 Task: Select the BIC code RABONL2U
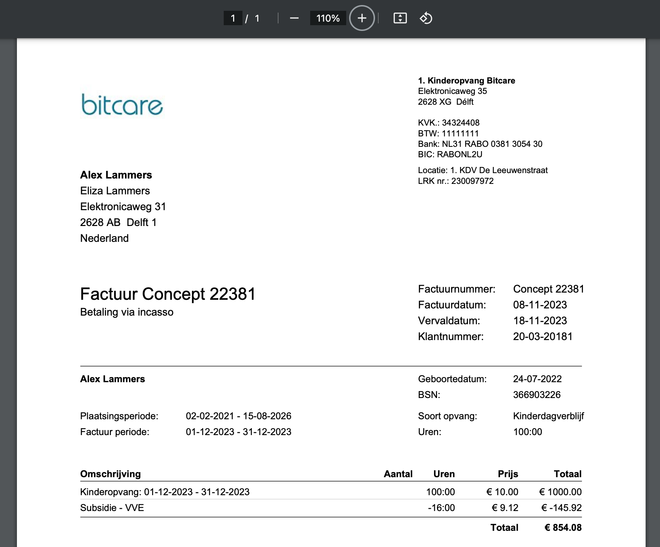coord(459,154)
